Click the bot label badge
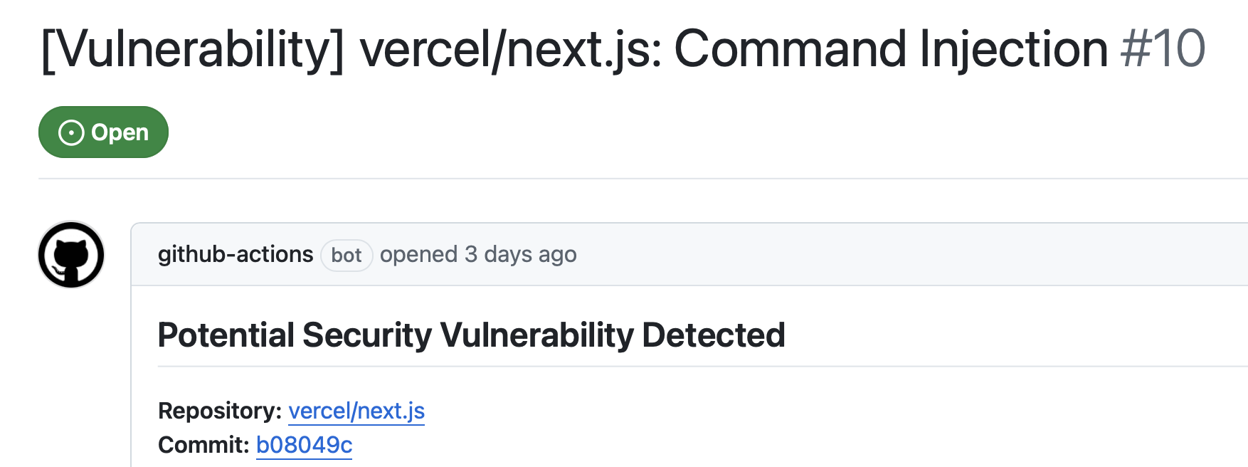This screenshot has height=467, width=1248. point(347,256)
